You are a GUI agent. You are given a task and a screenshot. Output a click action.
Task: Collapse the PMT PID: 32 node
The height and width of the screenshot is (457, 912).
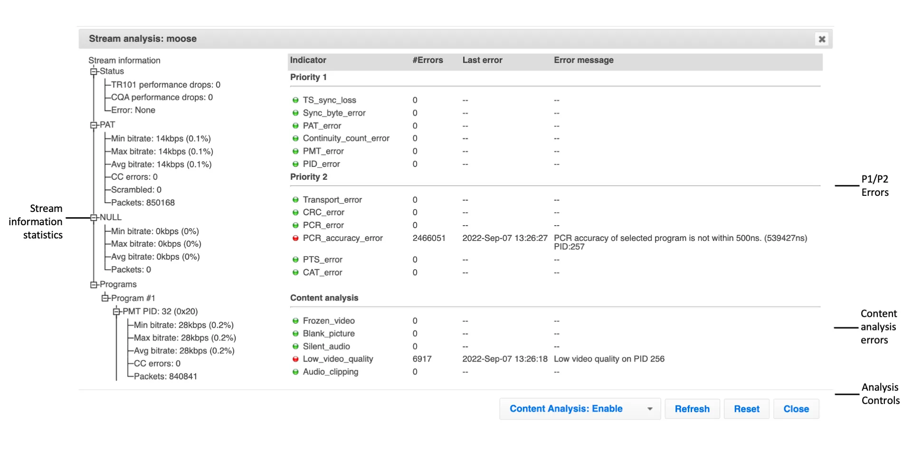[116, 311]
